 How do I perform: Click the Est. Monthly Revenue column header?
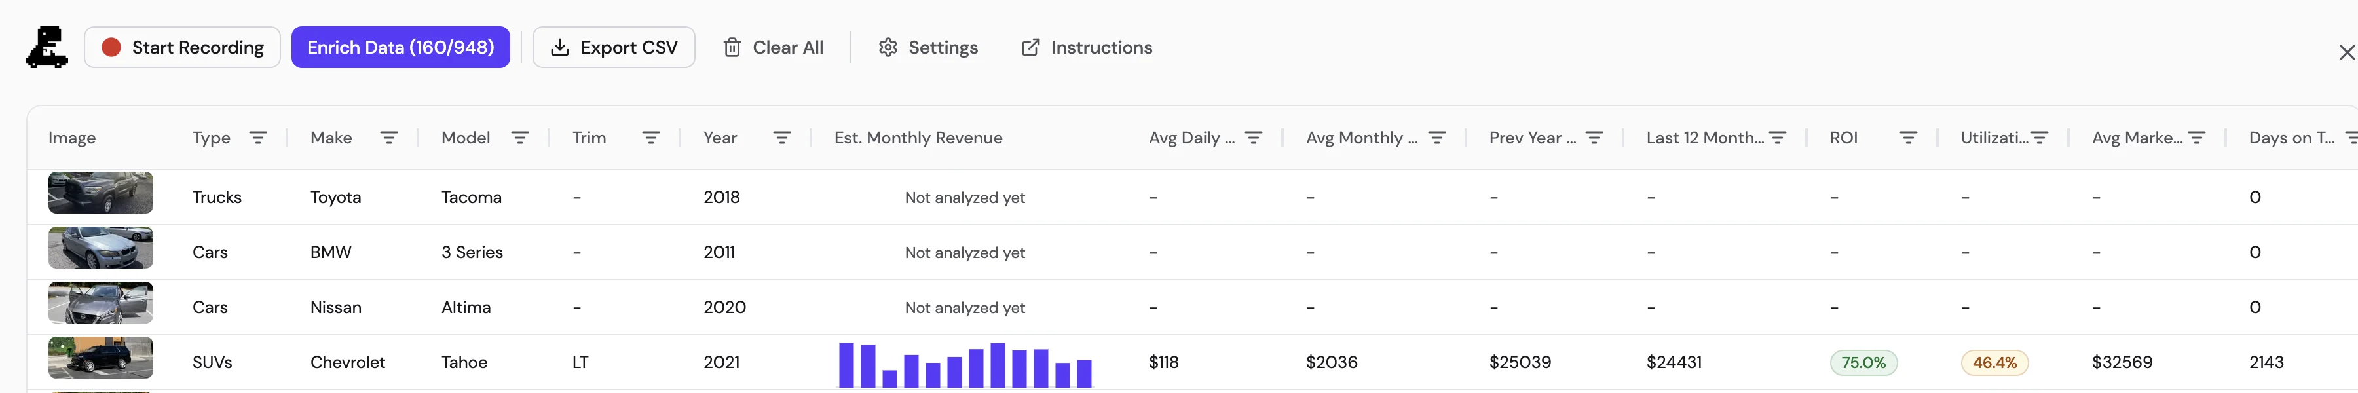[918, 138]
